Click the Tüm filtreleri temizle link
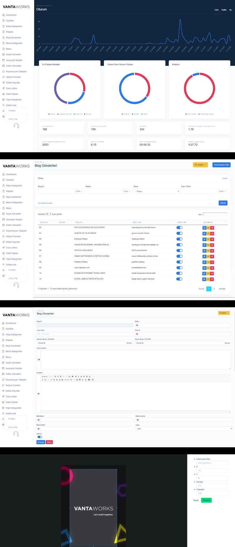This screenshot has height=547, width=235. pos(45,203)
